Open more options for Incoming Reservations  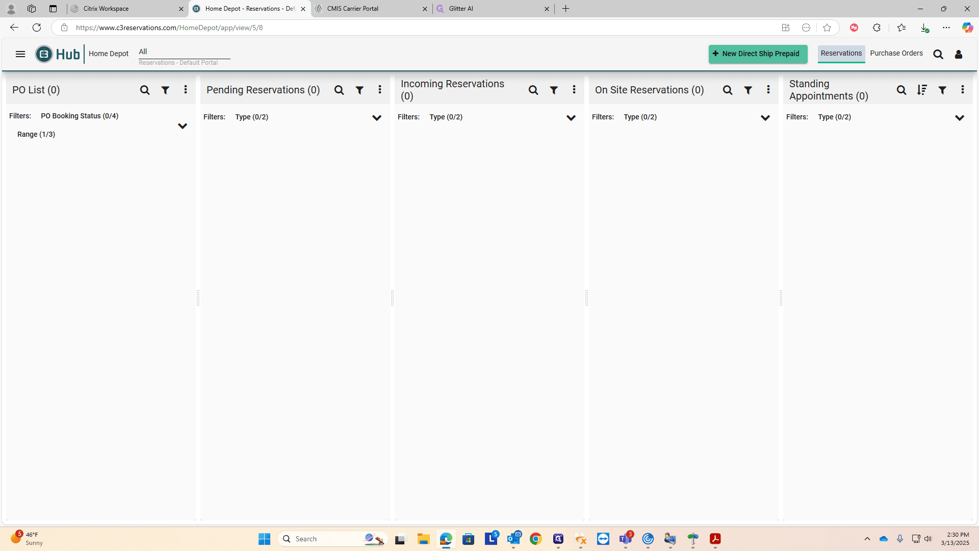pyautogui.click(x=574, y=90)
